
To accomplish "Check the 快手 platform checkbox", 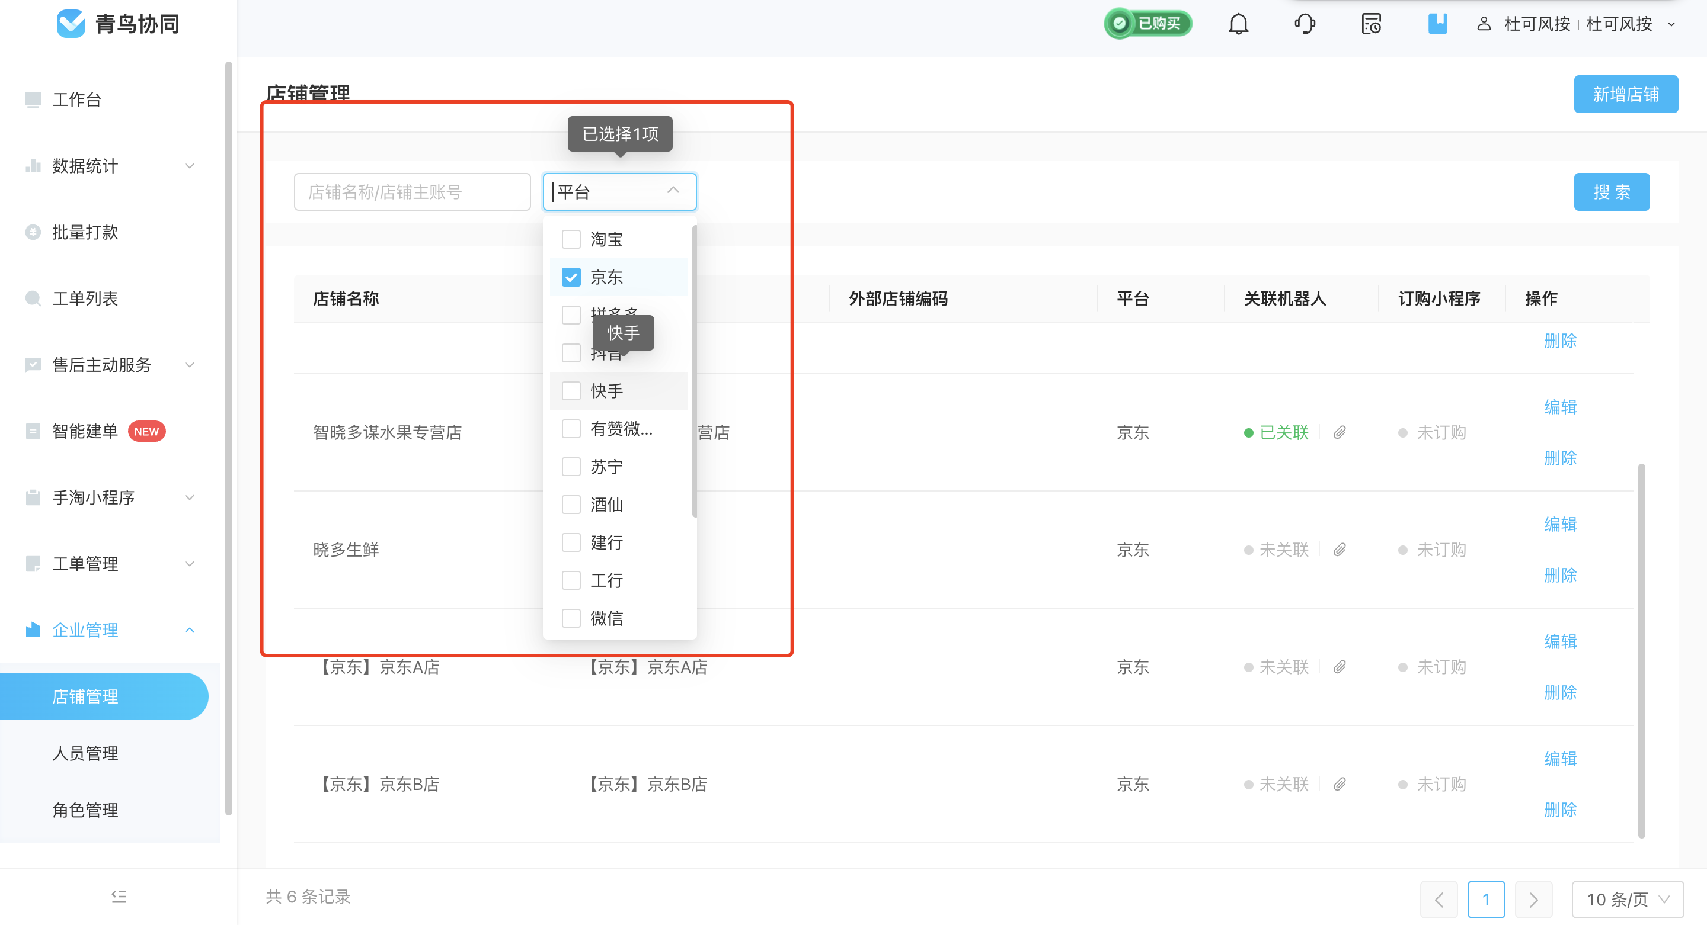I will tap(571, 391).
